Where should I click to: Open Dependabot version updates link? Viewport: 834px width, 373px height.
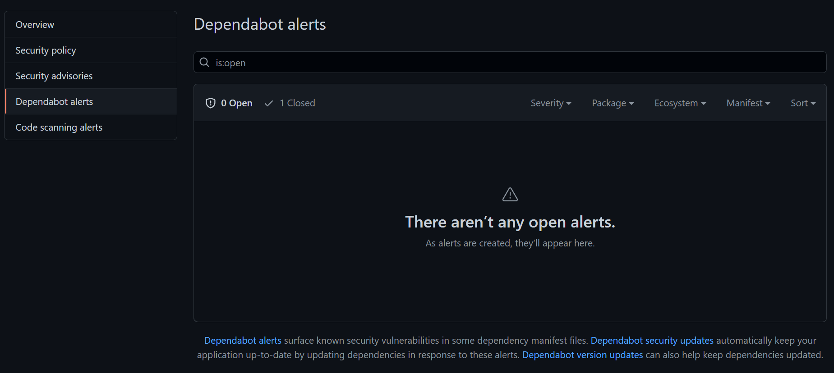tap(582, 355)
